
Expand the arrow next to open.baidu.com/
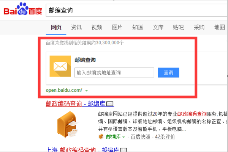tap(87, 91)
